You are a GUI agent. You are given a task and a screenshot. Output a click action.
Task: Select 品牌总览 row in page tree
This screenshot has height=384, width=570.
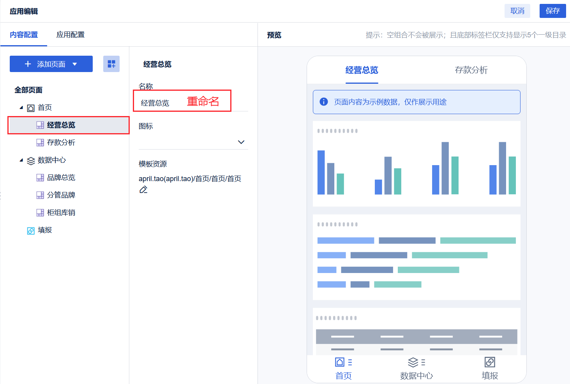point(69,178)
